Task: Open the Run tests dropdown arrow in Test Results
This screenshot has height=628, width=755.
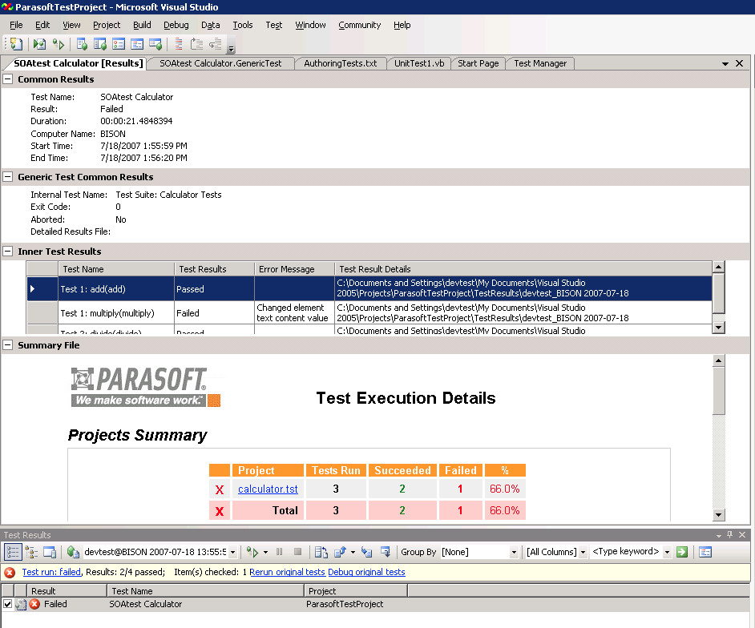Action: [265, 553]
